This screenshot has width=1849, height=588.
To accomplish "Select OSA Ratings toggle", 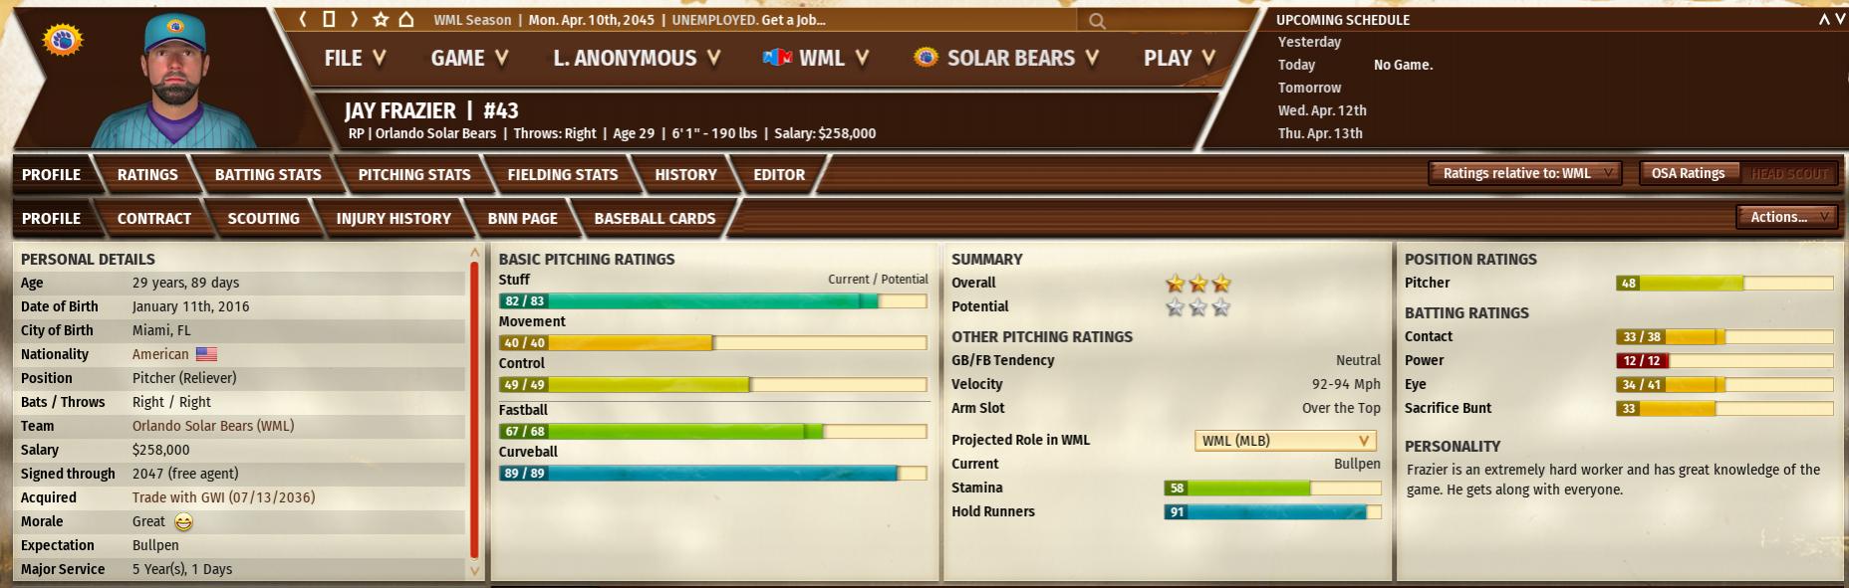I will tap(1688, 173).
